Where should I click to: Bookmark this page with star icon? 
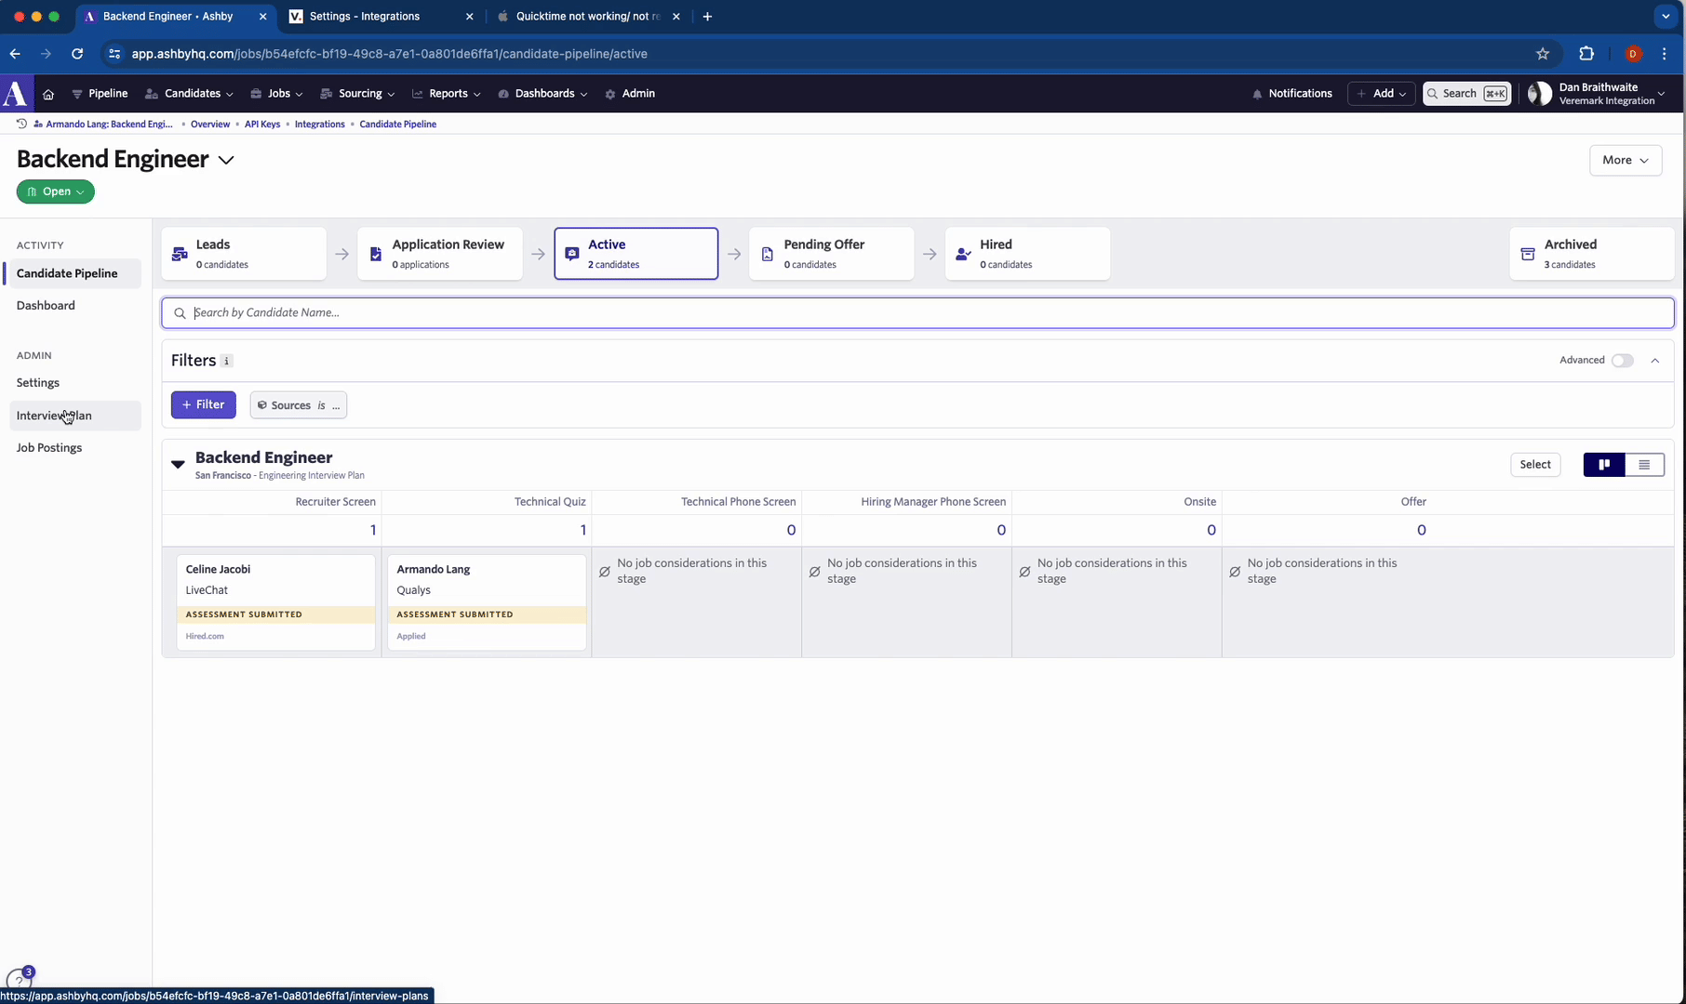[1543, 54]
